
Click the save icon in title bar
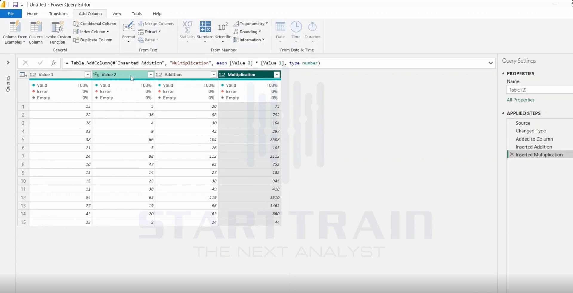[x=15, y=5]
